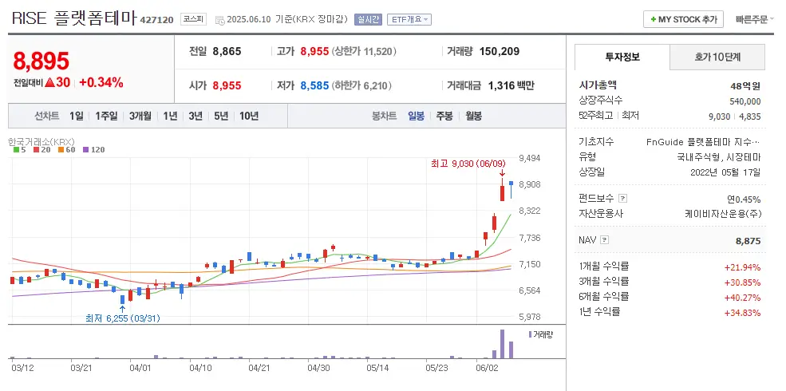
Task: Click the 최저 6,255 low marker on chart
Action: (122, 318)
